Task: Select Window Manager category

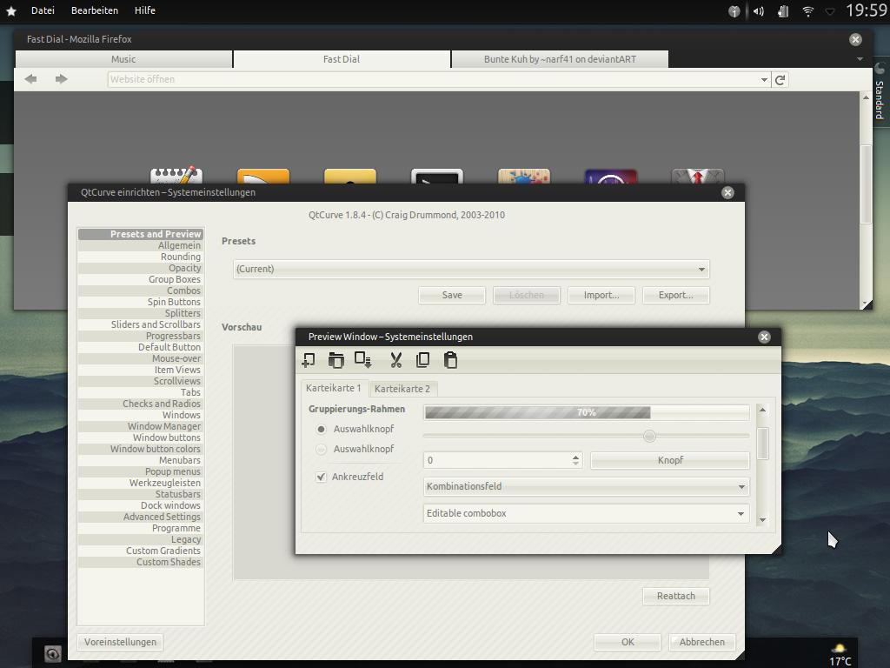Action: (x=140, y=426)
